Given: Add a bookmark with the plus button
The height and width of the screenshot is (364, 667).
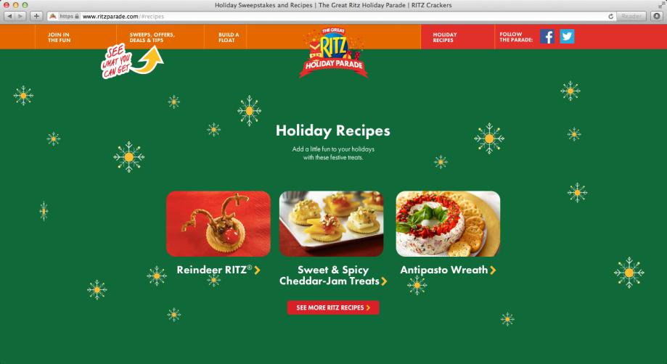Looking at the screenshot, I should (36, 16).
